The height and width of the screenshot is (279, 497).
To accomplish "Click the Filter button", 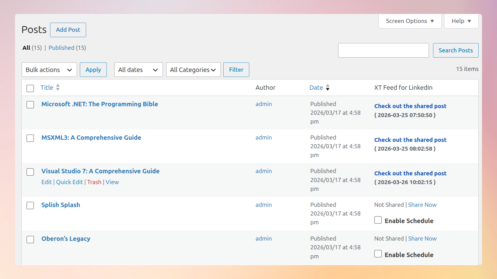I will coord(236,70).
